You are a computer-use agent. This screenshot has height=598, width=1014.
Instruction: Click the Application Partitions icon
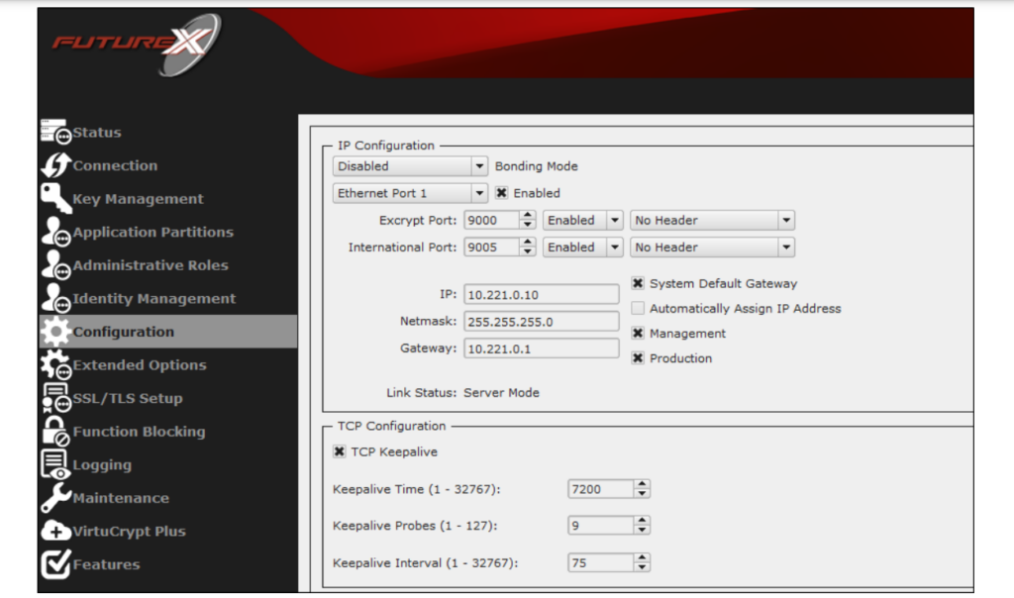(x=54, y=232)
